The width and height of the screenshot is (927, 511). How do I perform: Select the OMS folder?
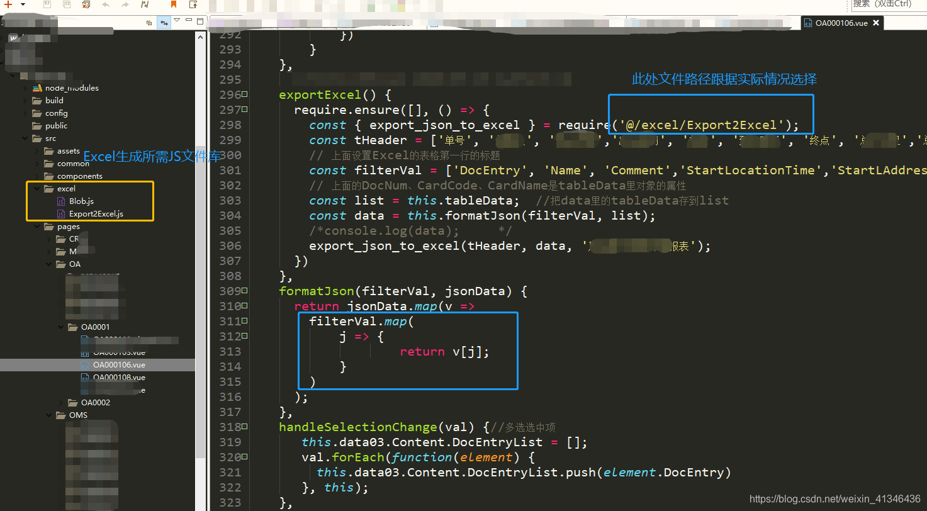pyautogui.click(x=78, y=415)
